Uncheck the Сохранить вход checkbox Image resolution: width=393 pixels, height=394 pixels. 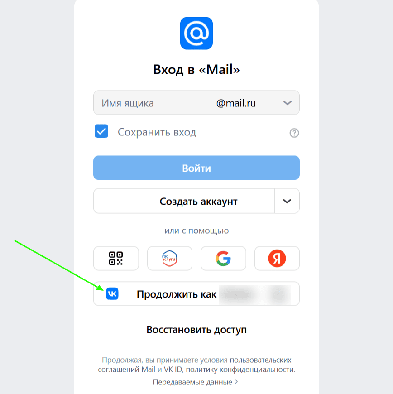click(x=101, y=131)
